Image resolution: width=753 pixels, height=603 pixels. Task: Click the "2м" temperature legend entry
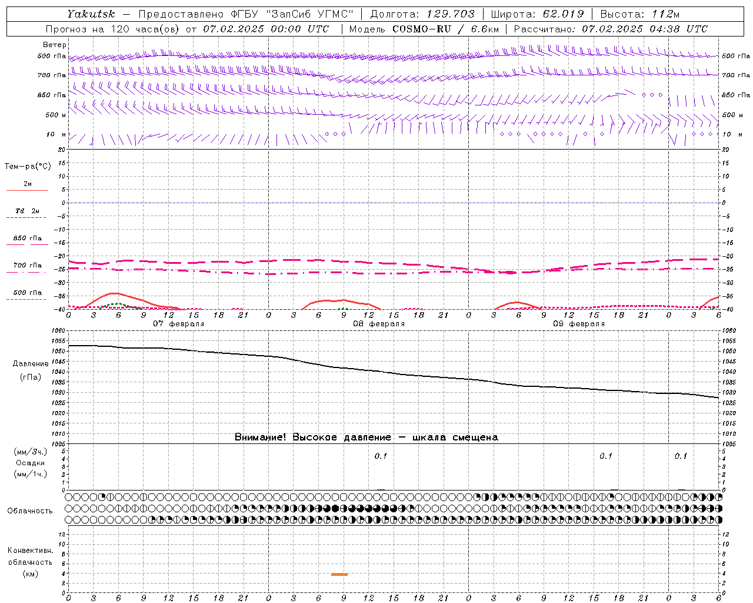[28, 184]
